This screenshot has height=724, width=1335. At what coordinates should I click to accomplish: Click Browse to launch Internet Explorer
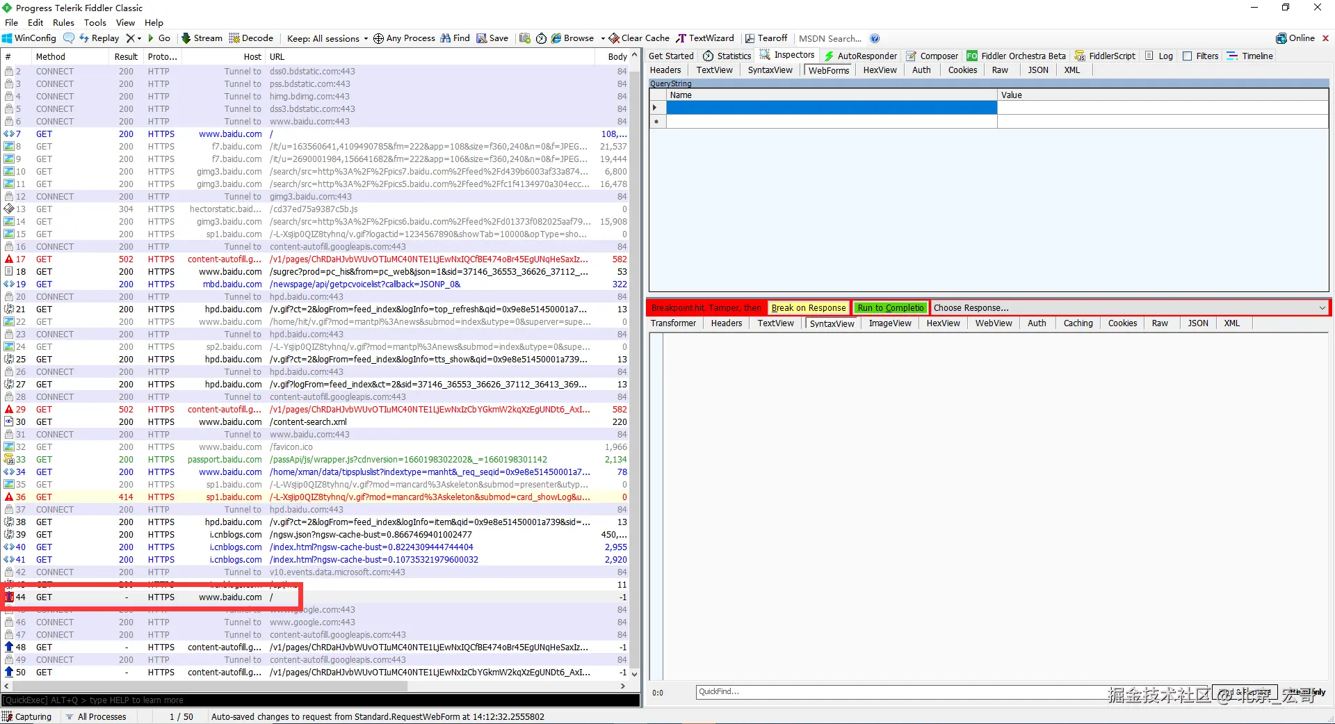tap(572, 38)
